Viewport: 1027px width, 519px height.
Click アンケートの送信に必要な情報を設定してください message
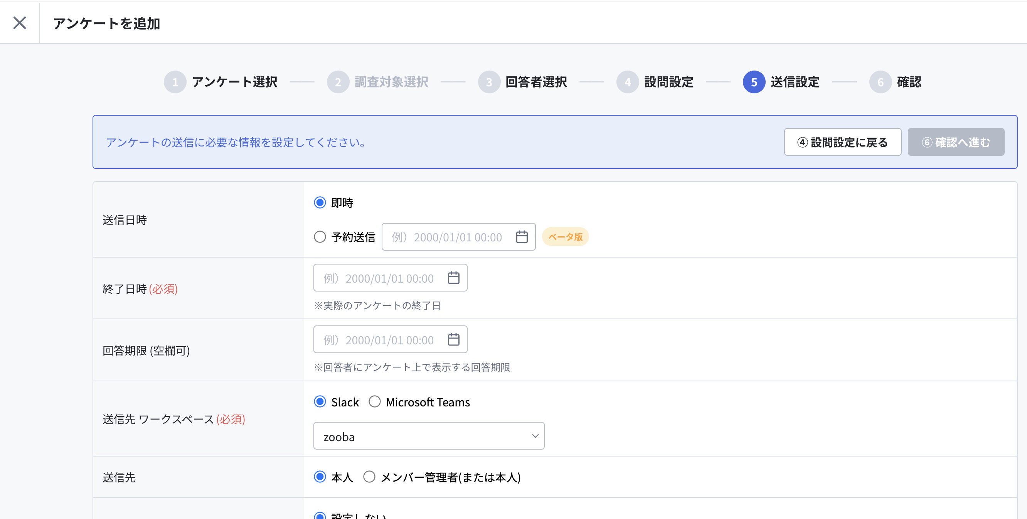[x=236, y=142]
